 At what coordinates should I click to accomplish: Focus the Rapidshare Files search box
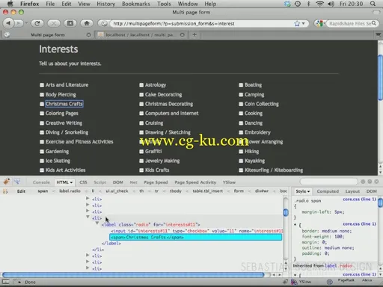350,23
